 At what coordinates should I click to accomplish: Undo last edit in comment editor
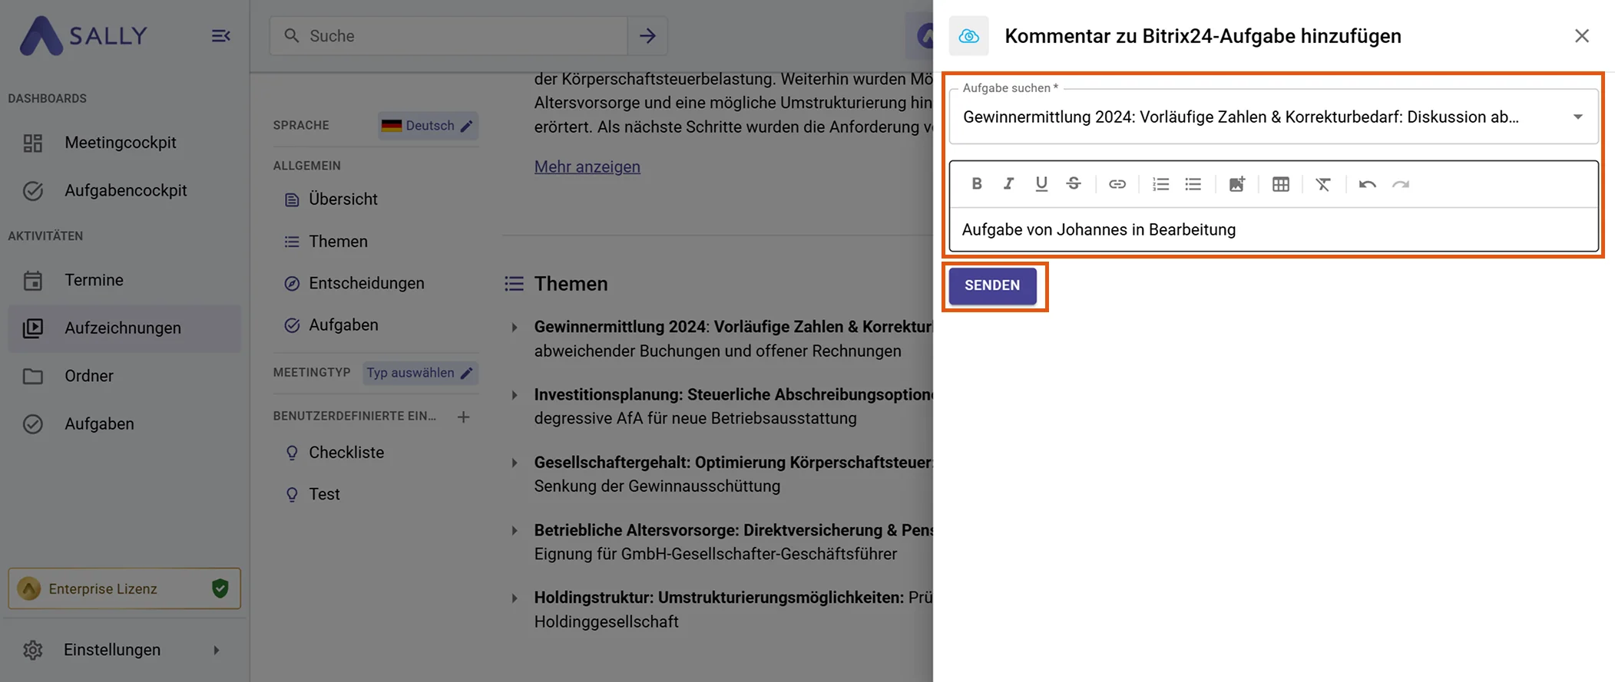click(x=1367, y=184)
